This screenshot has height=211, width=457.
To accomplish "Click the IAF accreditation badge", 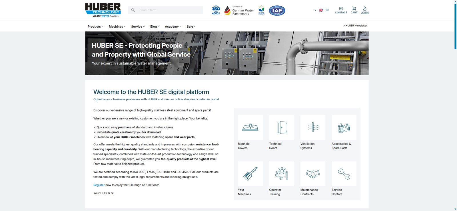I will [277, 10].
